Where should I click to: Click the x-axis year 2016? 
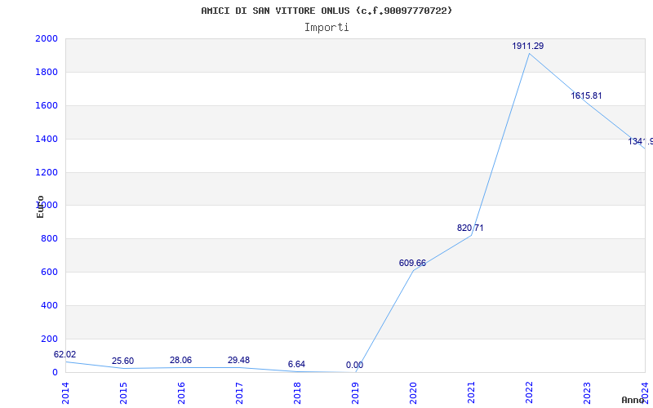point(181,393)
